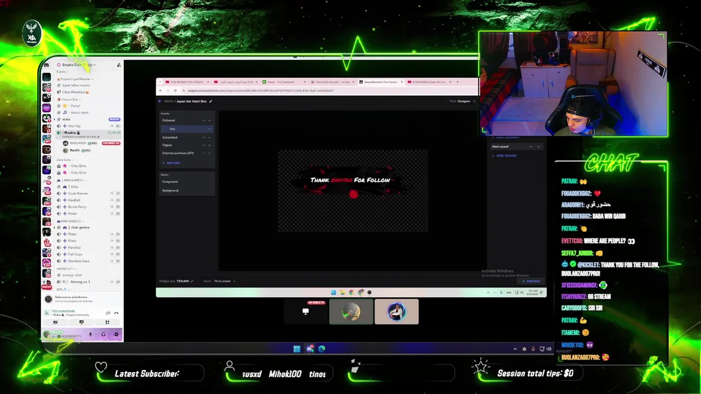Select the alert text on the canvas
The height and width of the screenshot is (394, 701).
click(350, 180)
